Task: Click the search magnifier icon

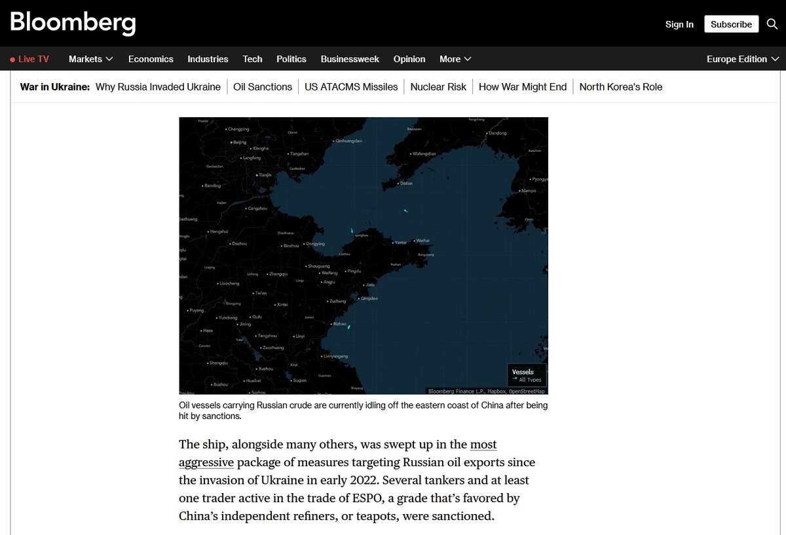Action: coord(772,24)
